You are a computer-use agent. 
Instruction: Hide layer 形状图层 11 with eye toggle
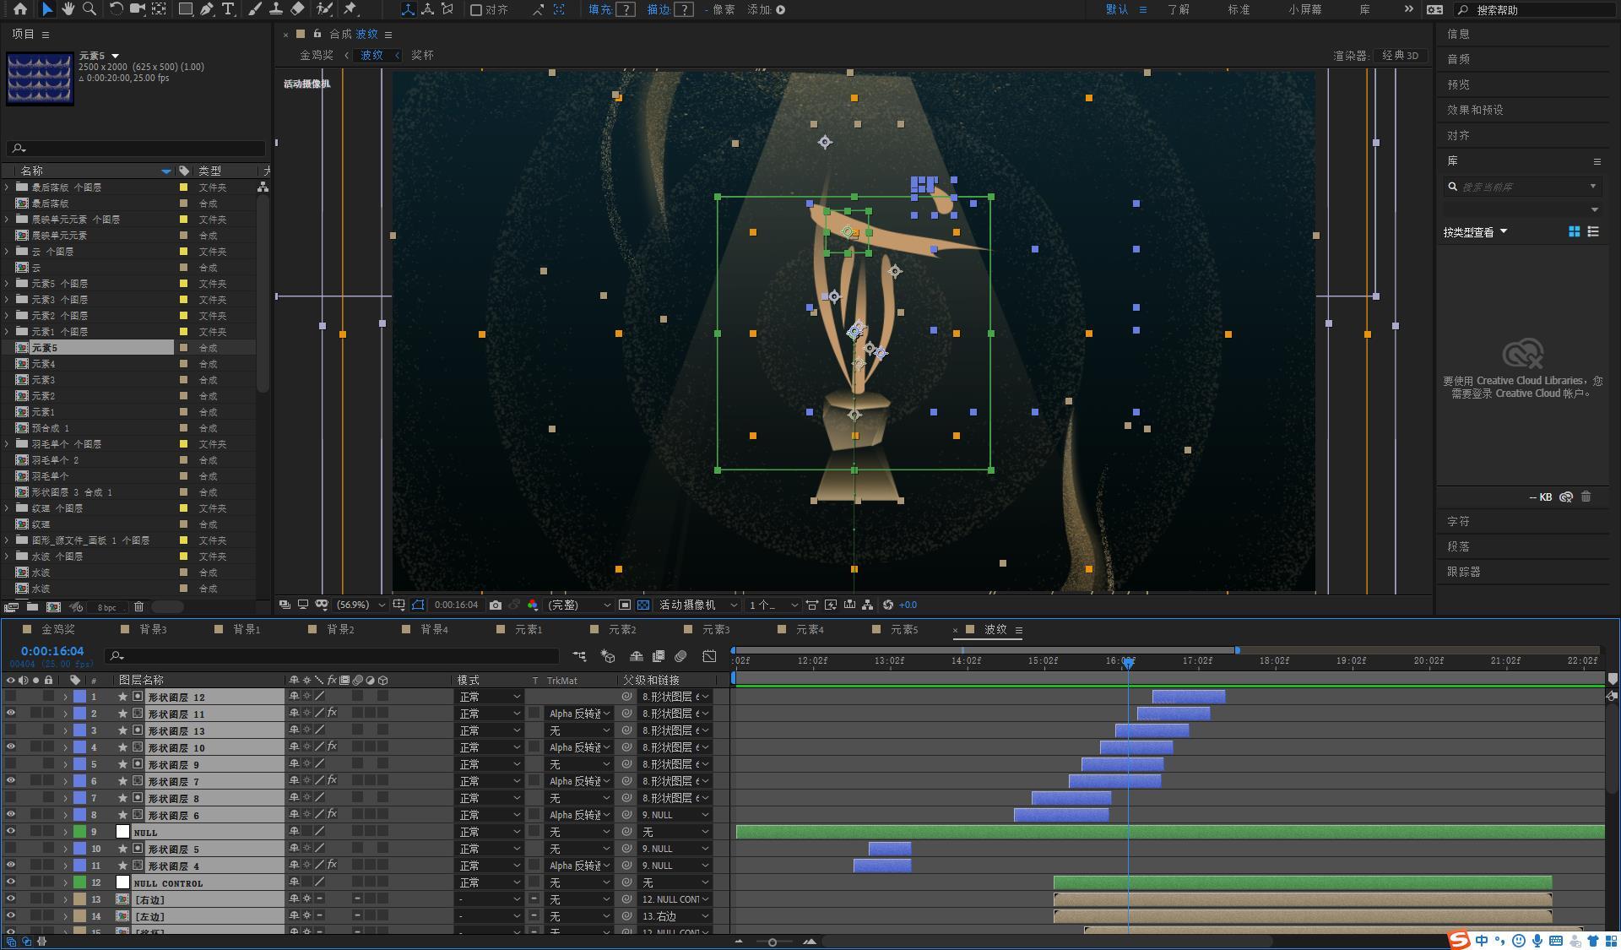[x=11, y=714]
